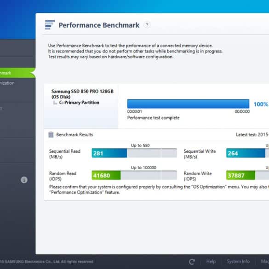Click the Sequential Read (MB/s) label
The width and height of the screenshot is (269, 269).
[65, 154]
